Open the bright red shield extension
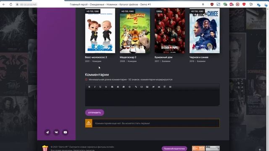Viewport: 269px width, 151px height. click(244, 5)
